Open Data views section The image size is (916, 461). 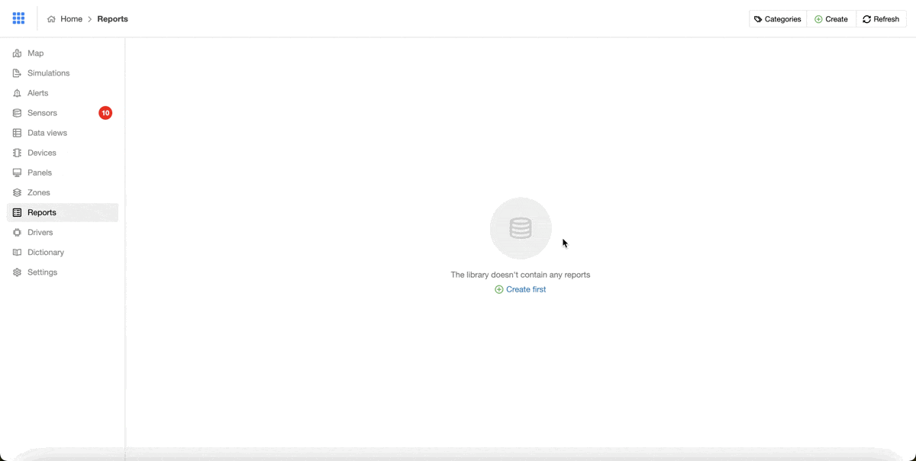click(x=63, y=133)
